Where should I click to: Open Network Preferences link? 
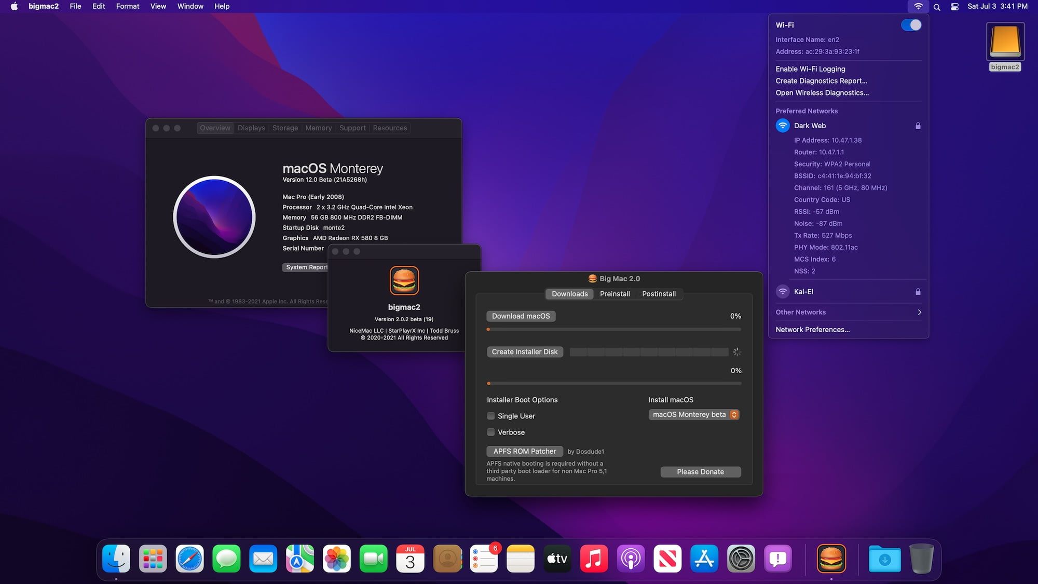coord(813,330)
